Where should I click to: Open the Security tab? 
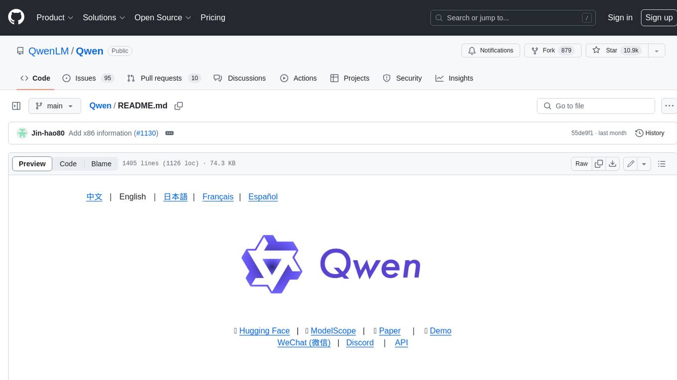pos(402,78)
